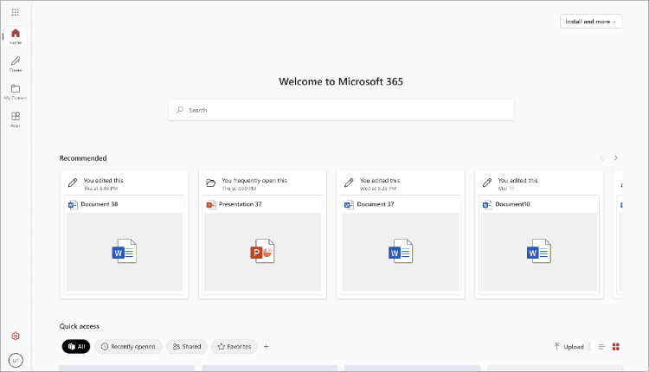649x372 pixels.
Task: Click the Search field
Action: pos(341,110)
